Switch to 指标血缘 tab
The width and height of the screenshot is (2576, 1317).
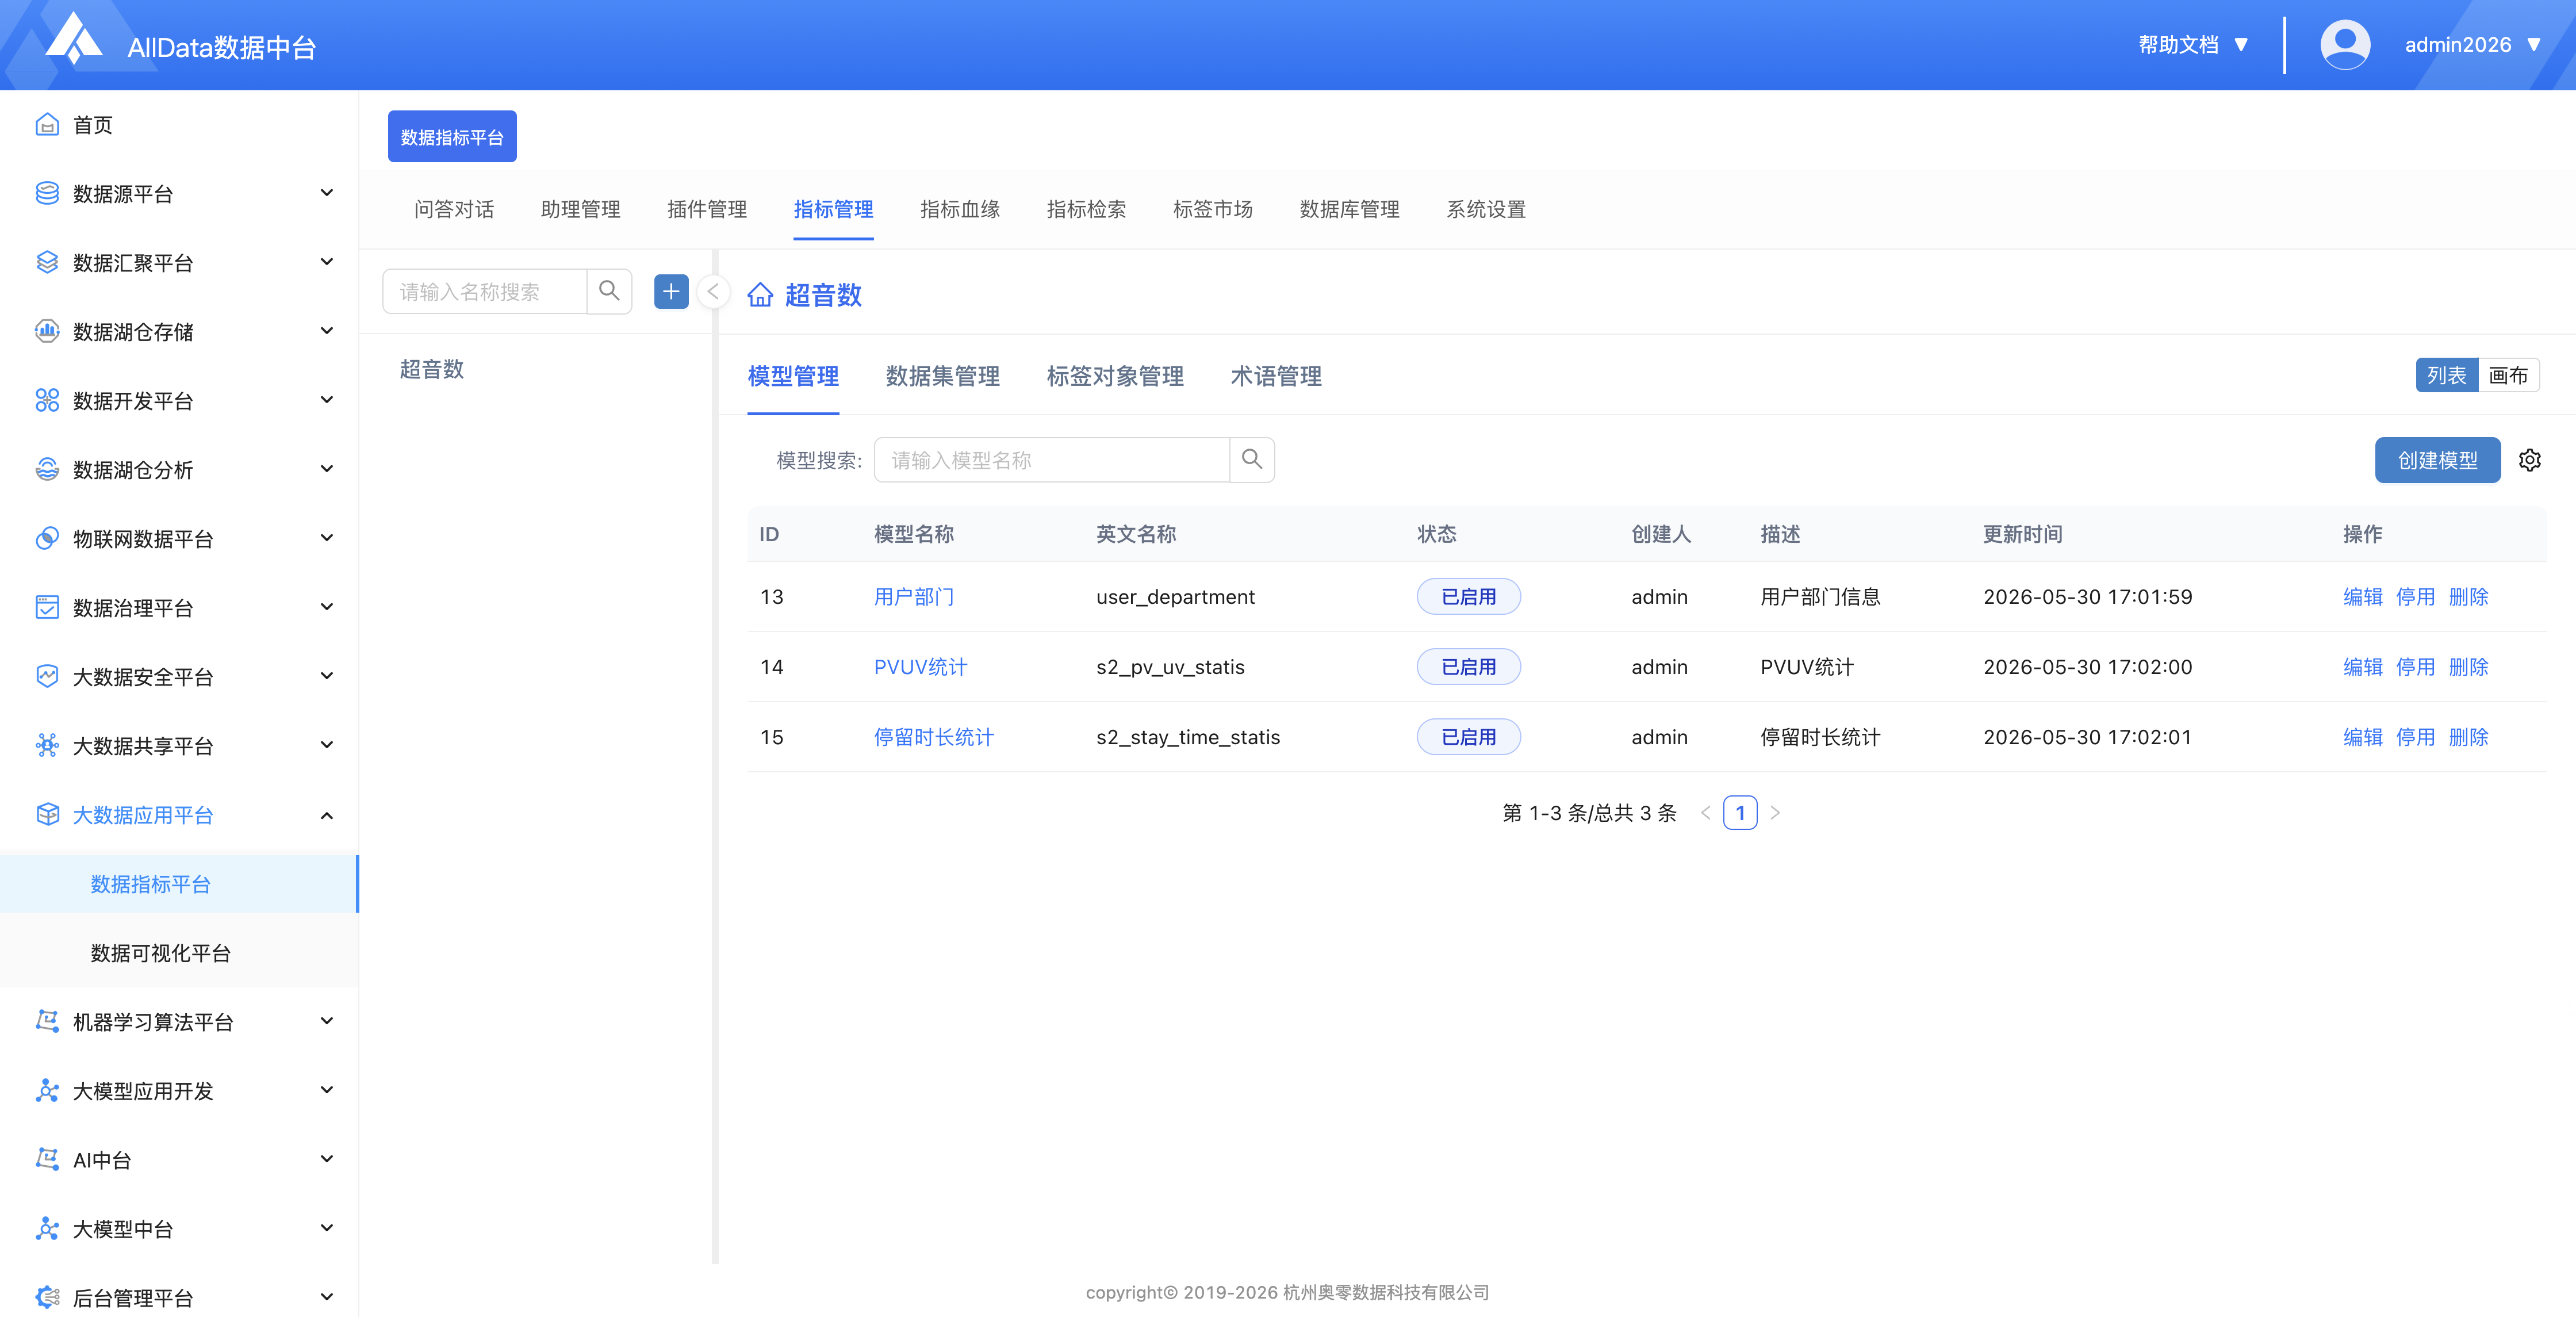pyautogui.click(x=960, y=209)
